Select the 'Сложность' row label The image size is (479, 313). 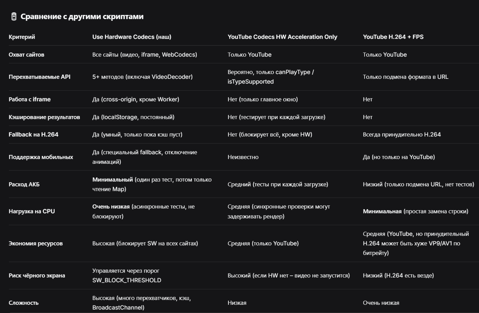[x=24, y=303]
